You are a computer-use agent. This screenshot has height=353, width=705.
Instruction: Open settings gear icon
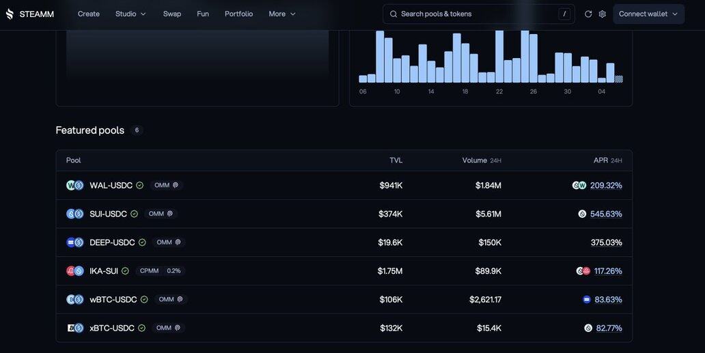603,14
